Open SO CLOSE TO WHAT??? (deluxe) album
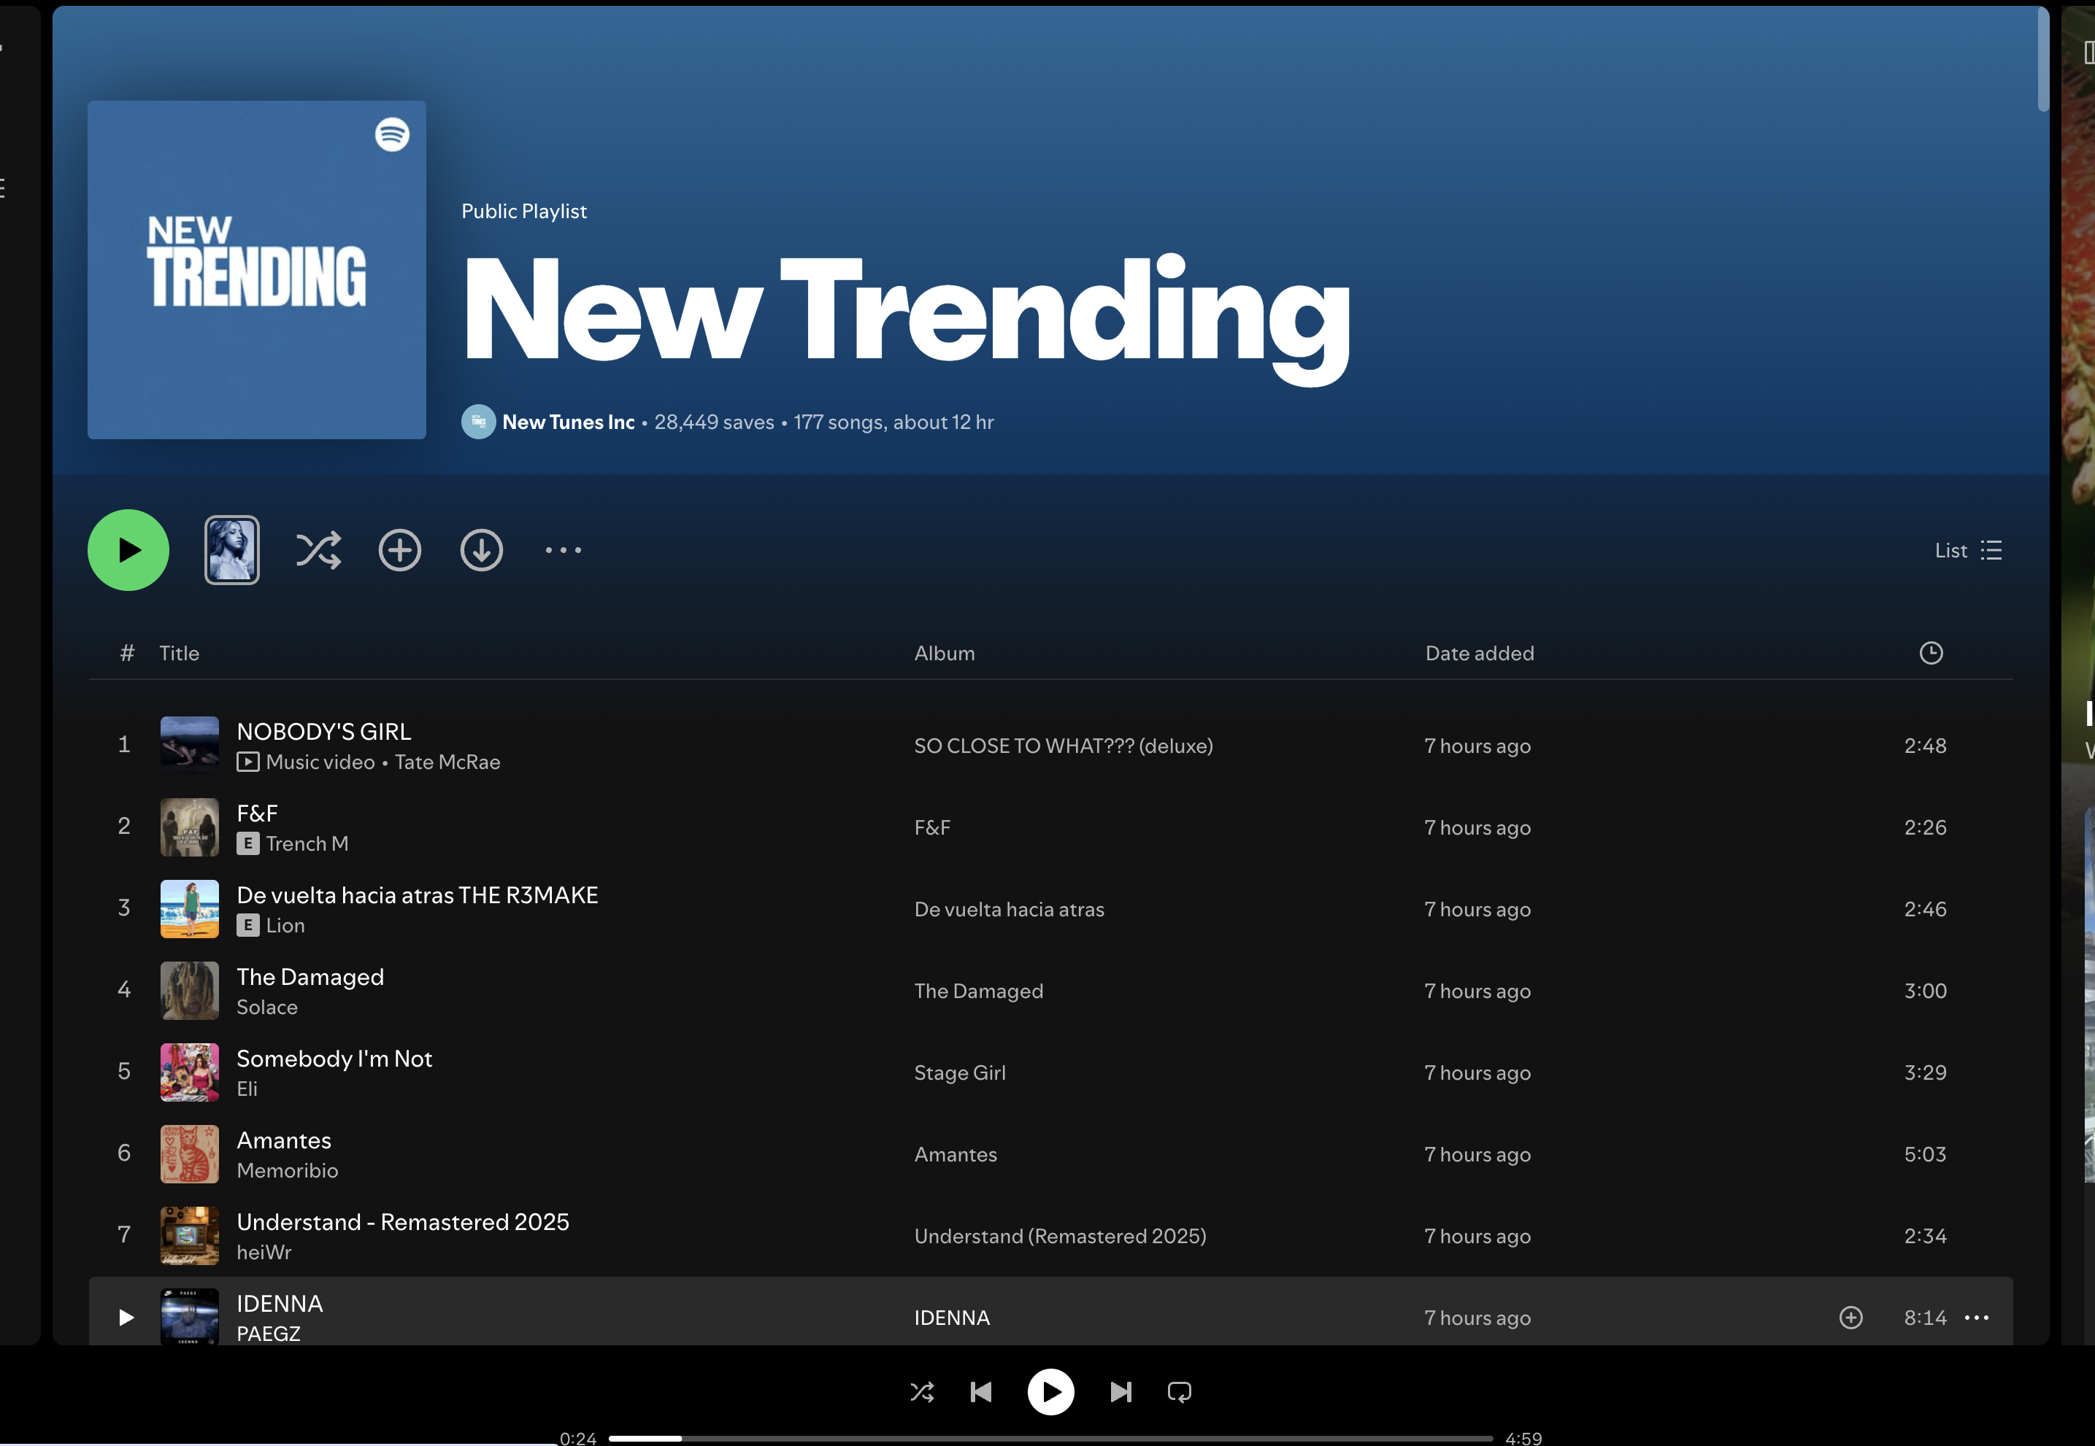 [x=1064, y=746]
